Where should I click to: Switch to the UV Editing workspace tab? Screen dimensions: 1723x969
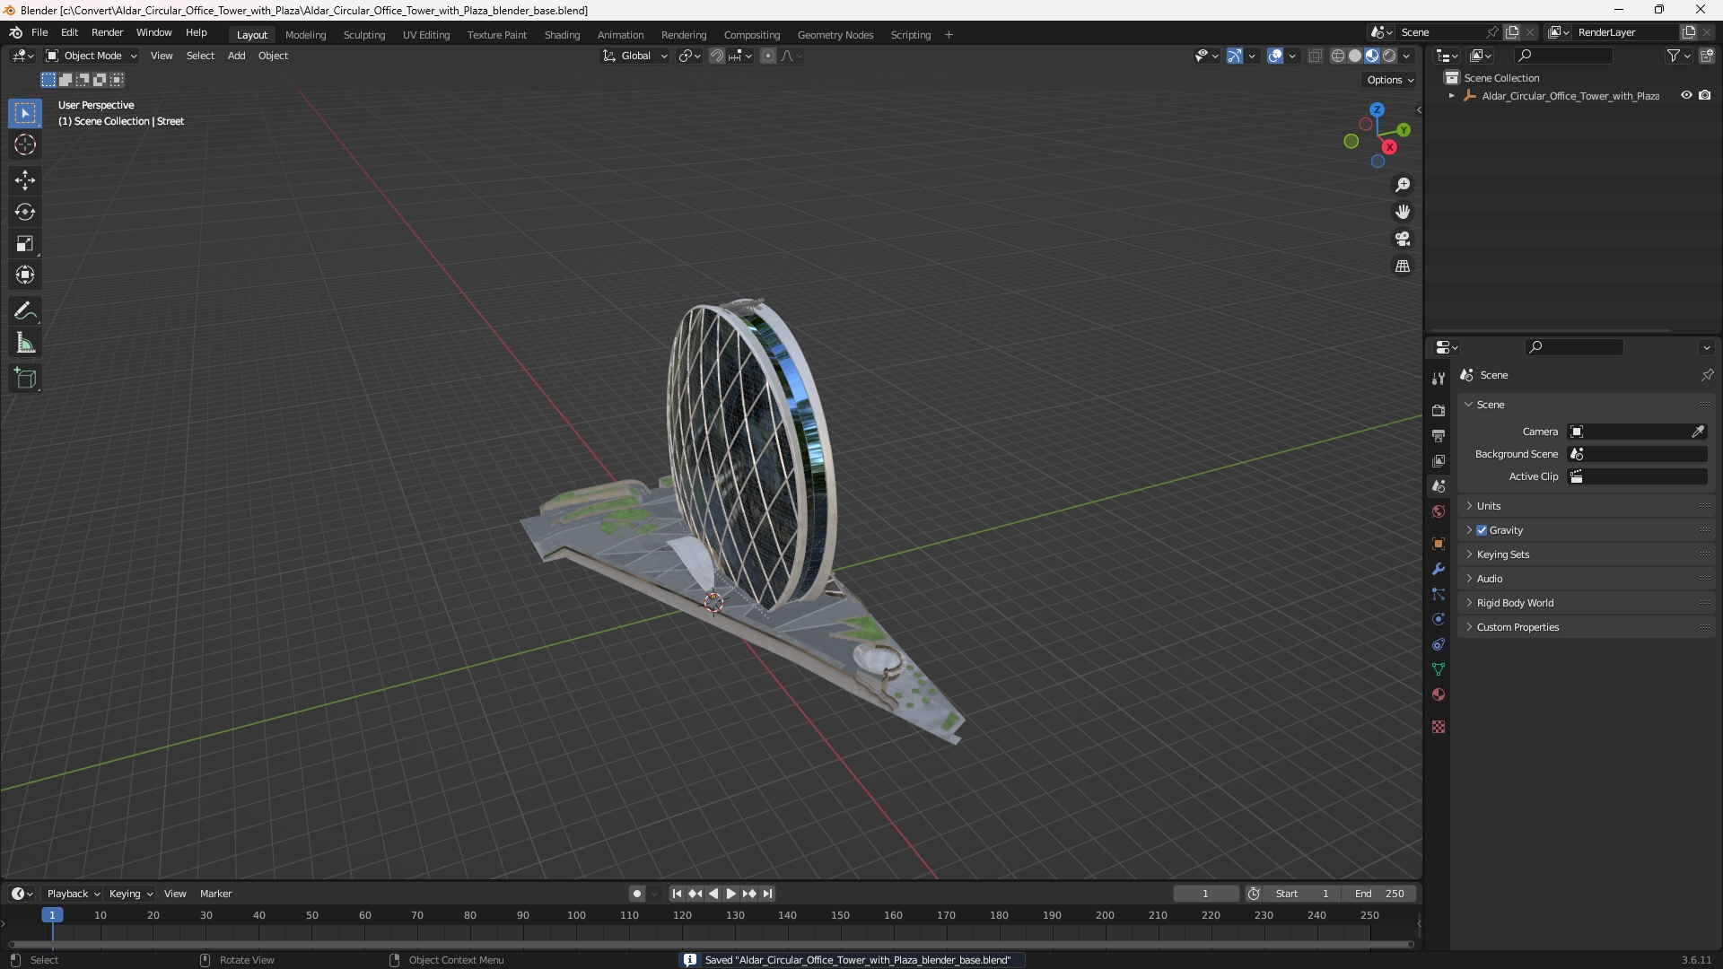tap(426, 35)
